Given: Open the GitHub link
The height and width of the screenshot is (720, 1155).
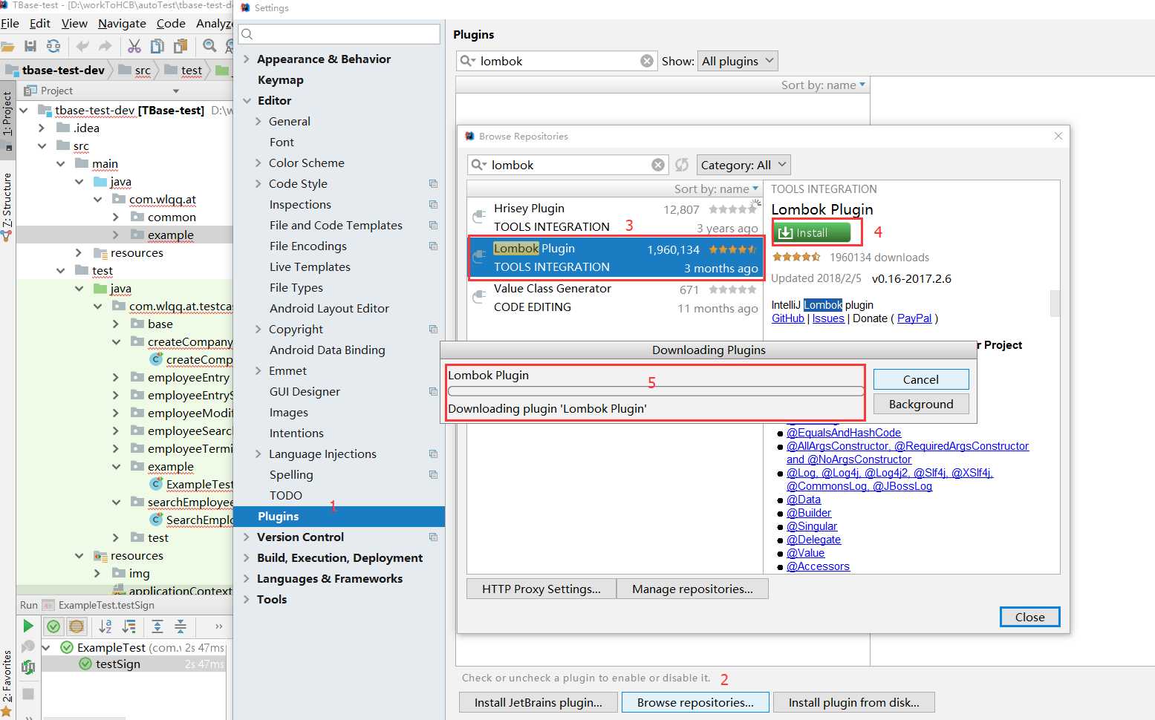Looking at the screenshot, I should point(788,318).
